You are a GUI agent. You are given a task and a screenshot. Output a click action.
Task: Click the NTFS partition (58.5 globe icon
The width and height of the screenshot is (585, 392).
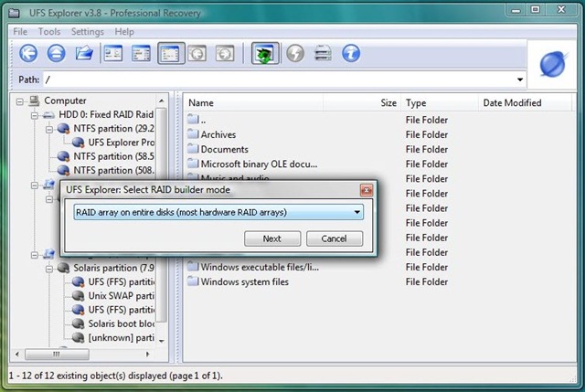(63, 156)
